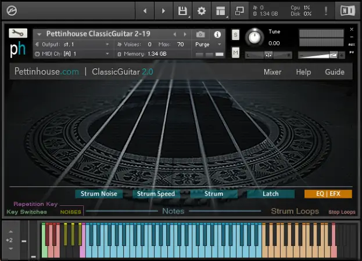Click the workspace layout panel icon

click(x=220, y=10)
